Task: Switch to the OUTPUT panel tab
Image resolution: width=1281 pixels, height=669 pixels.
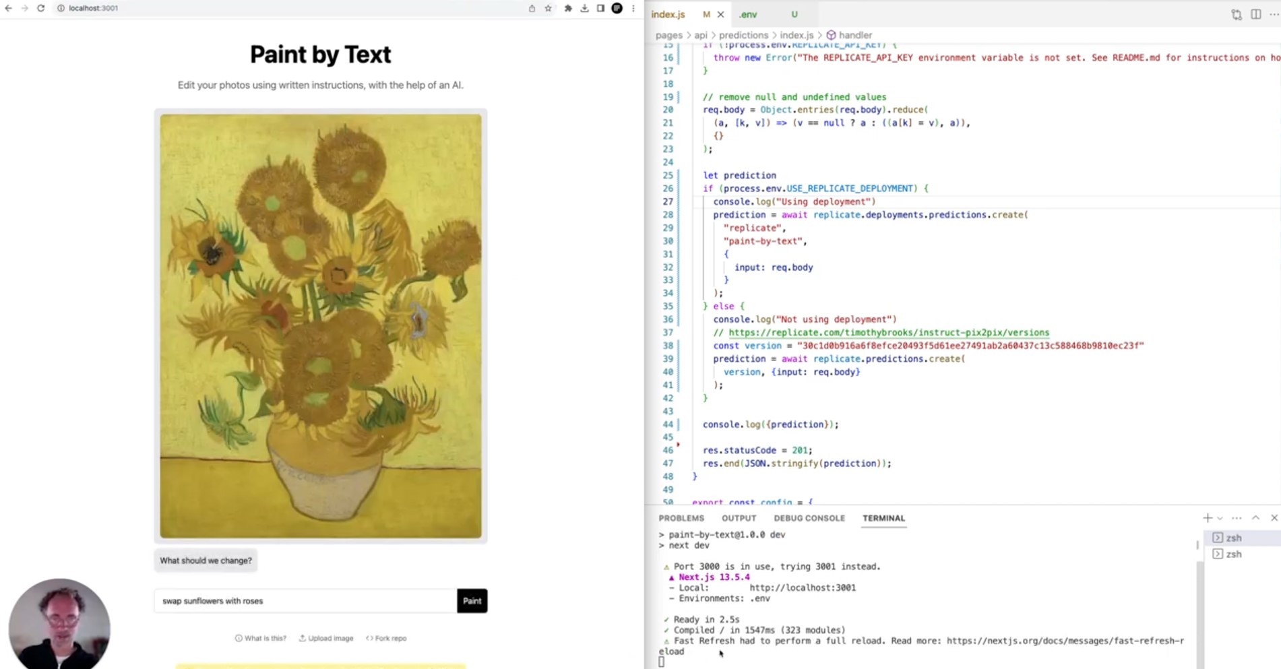Action: pyautogui.click(x=739, y=518)
